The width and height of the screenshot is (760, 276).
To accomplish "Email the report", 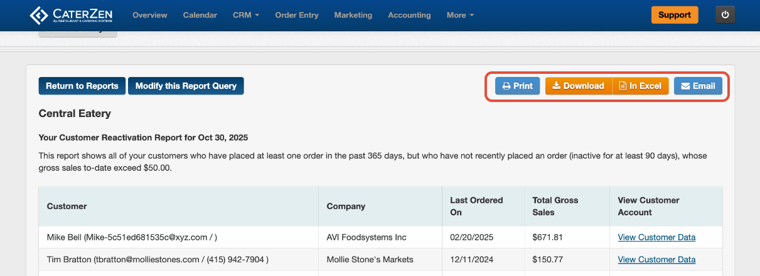I will 698,86.
